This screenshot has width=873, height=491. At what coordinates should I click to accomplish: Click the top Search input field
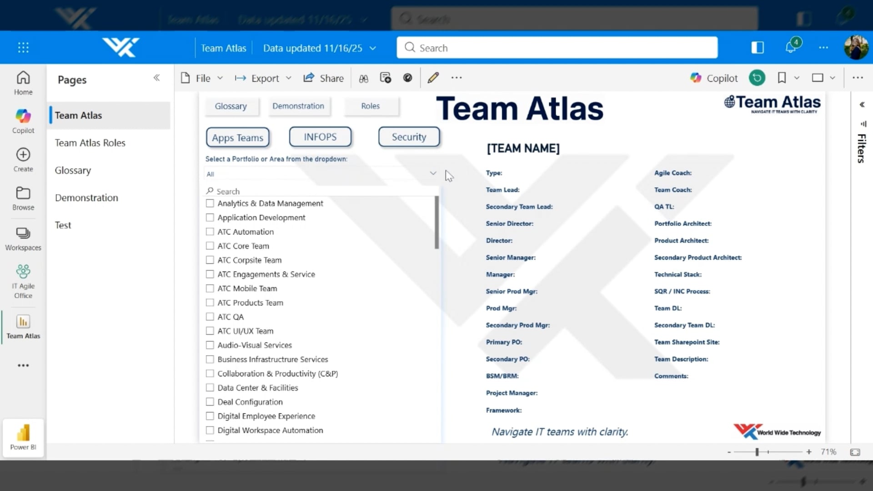(x=557, y=48)
